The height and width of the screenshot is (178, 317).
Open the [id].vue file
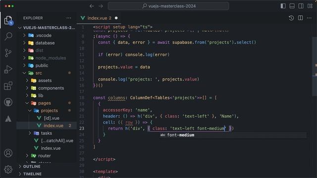click(47, 118)
